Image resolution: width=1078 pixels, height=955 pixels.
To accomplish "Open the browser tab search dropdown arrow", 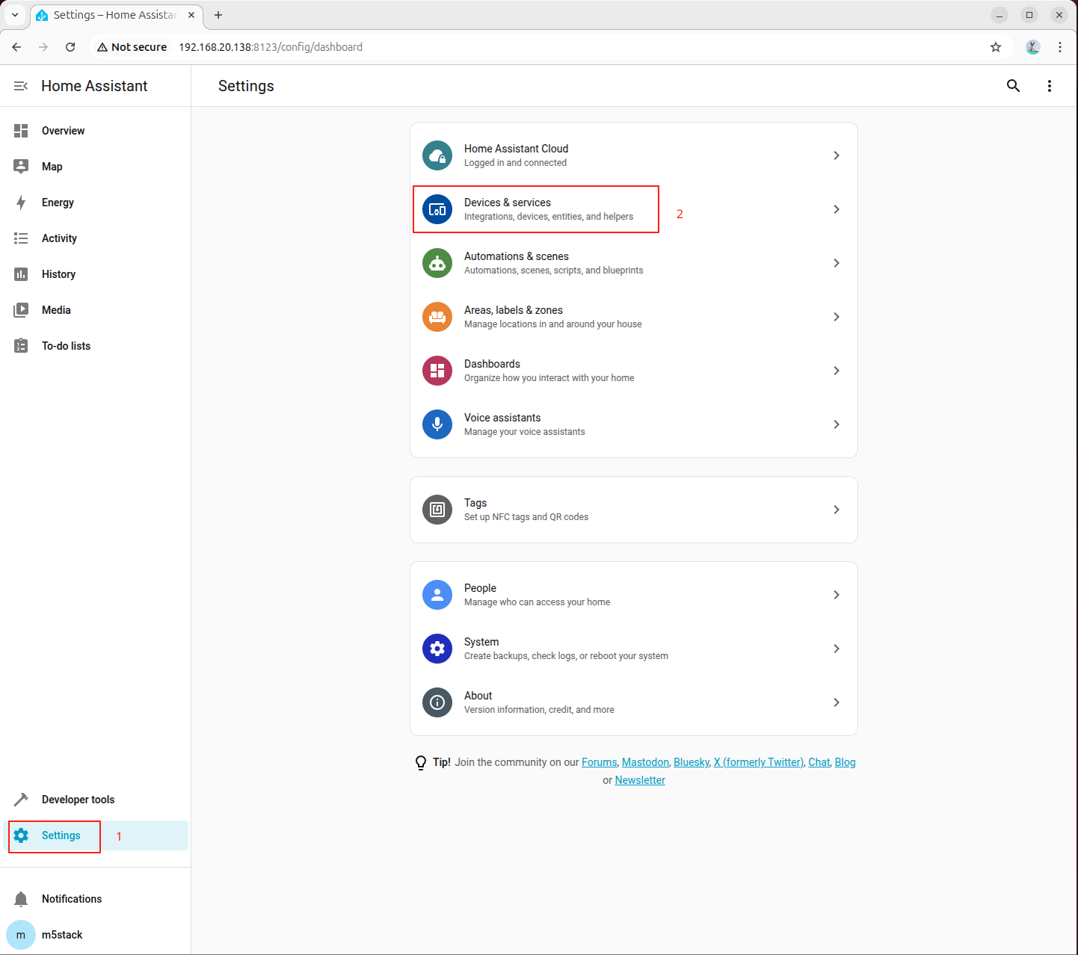I will [15, 15].
